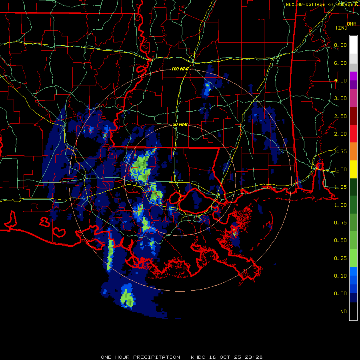Click the OHA product label
The height and width of the screenshot is (360, 360).
[352, 24]
